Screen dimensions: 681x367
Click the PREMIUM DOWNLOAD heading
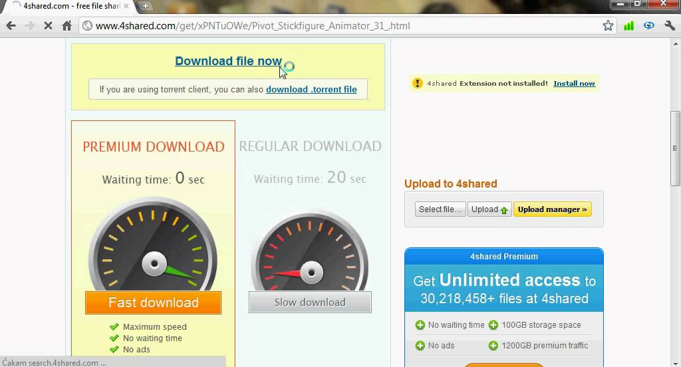pos(154,147)
